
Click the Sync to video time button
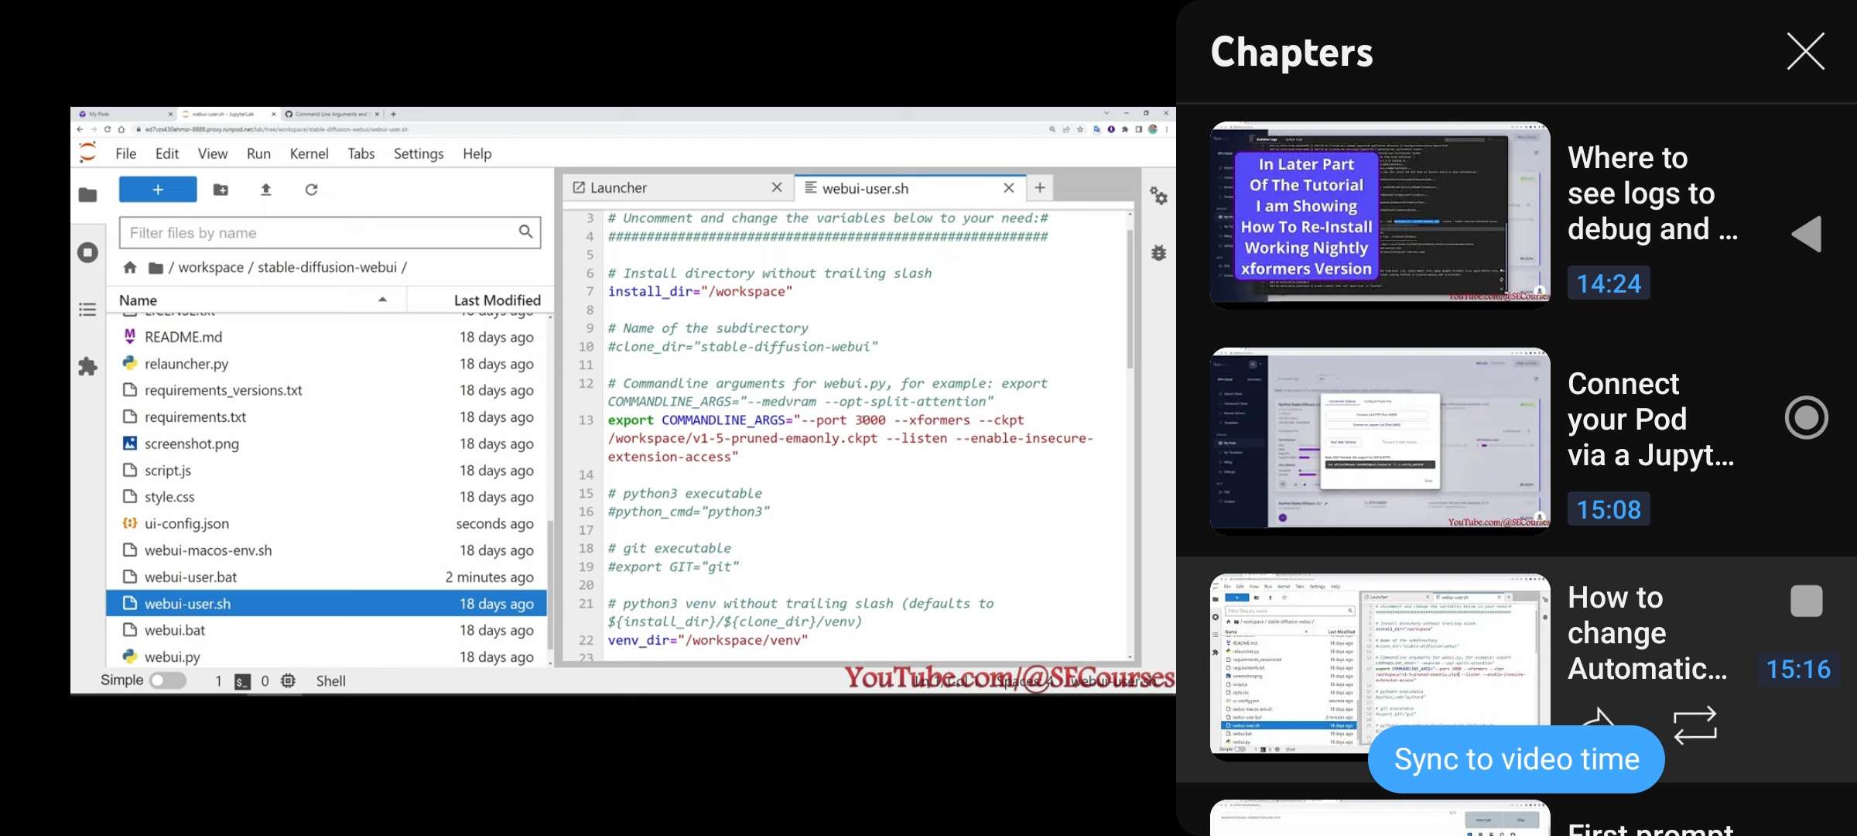coord(1515,759)
